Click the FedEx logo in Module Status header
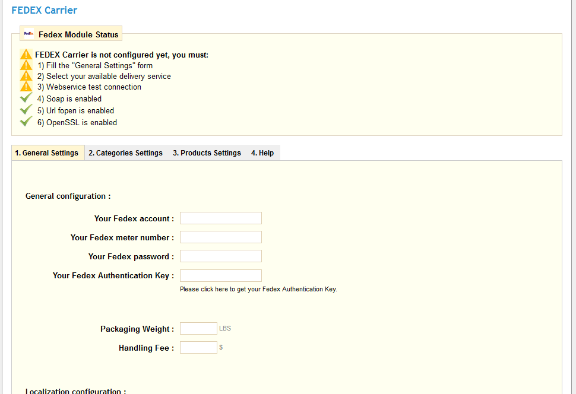Viewport: 576px width, 394px height. click(29, 34)
